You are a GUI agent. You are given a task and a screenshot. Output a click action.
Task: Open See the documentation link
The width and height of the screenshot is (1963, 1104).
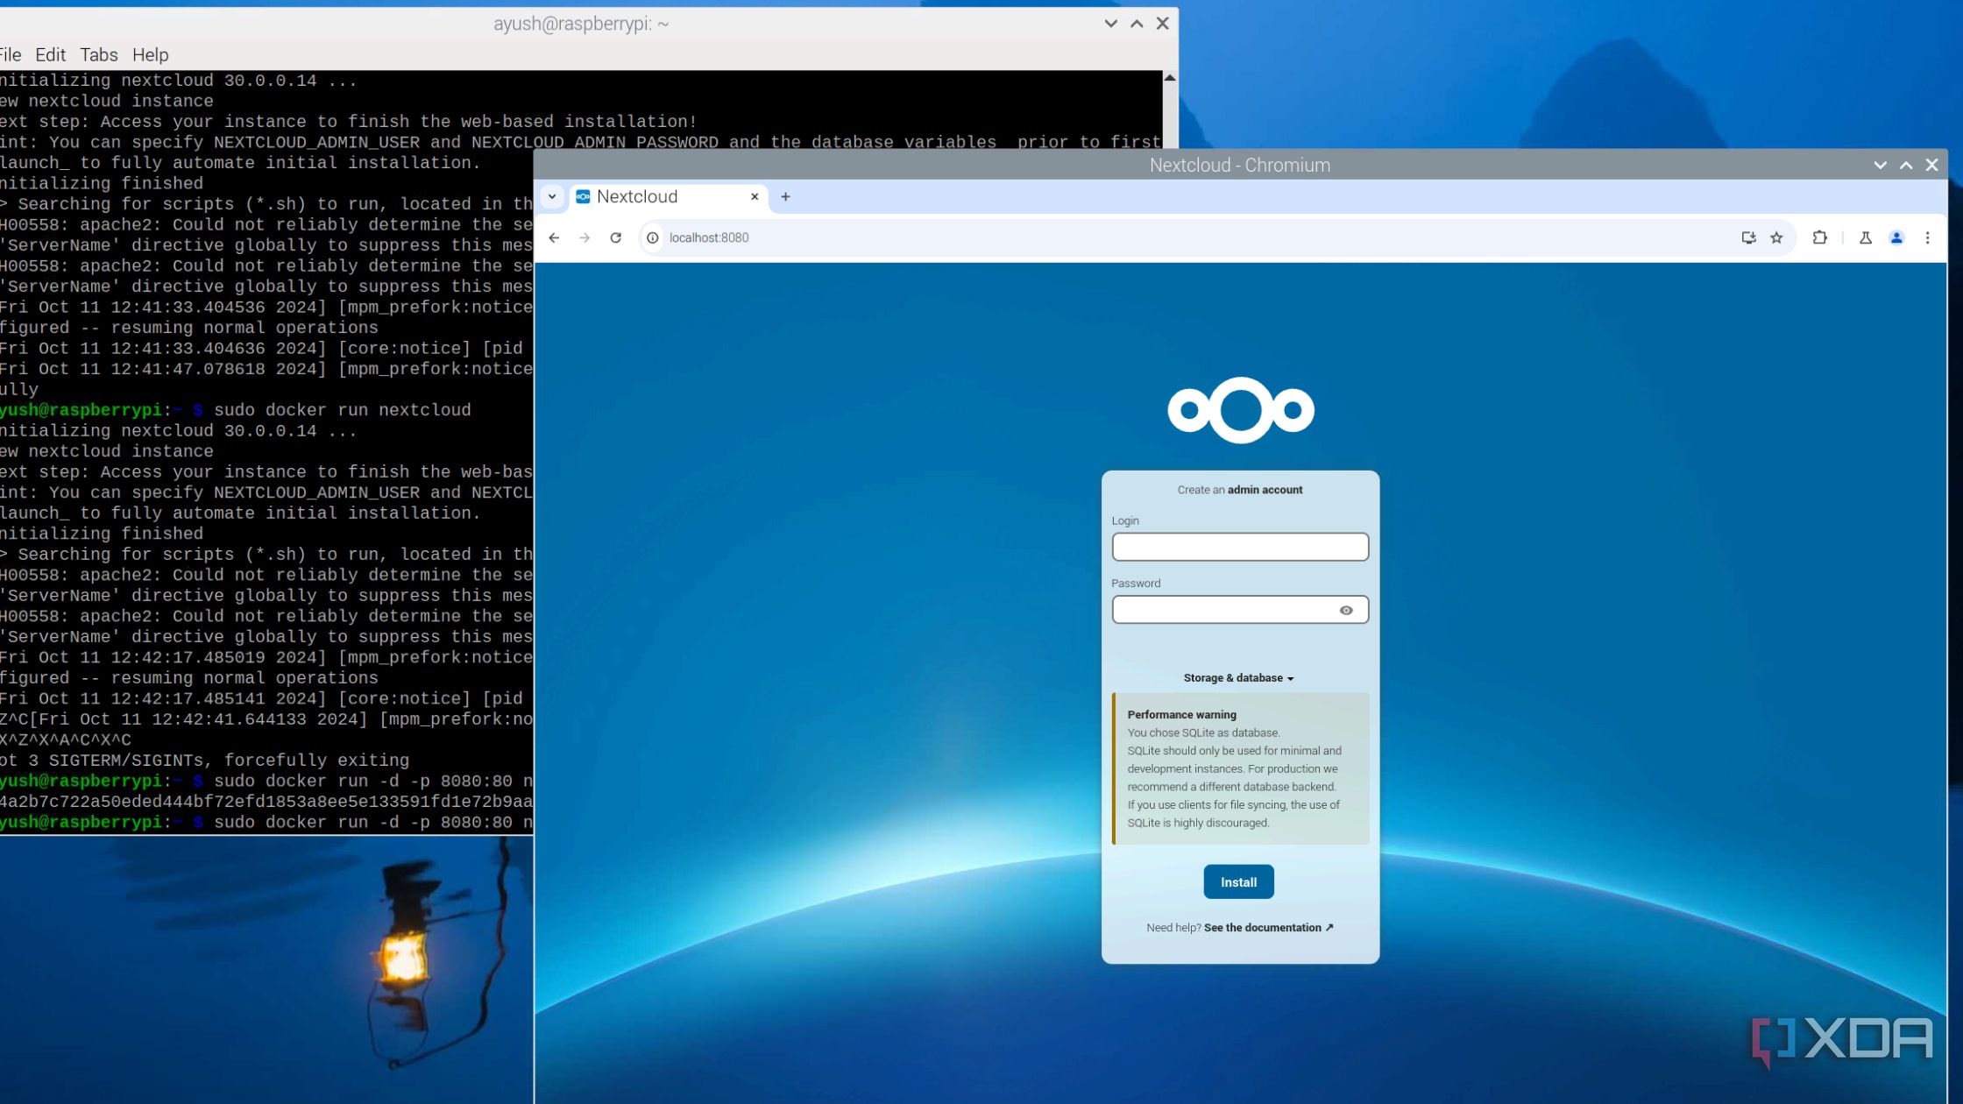1267,927
